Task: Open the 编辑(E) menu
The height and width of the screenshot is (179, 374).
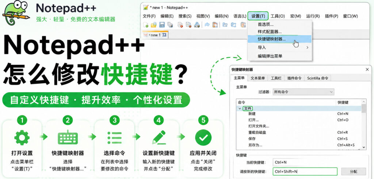Action: pos(167,16)
